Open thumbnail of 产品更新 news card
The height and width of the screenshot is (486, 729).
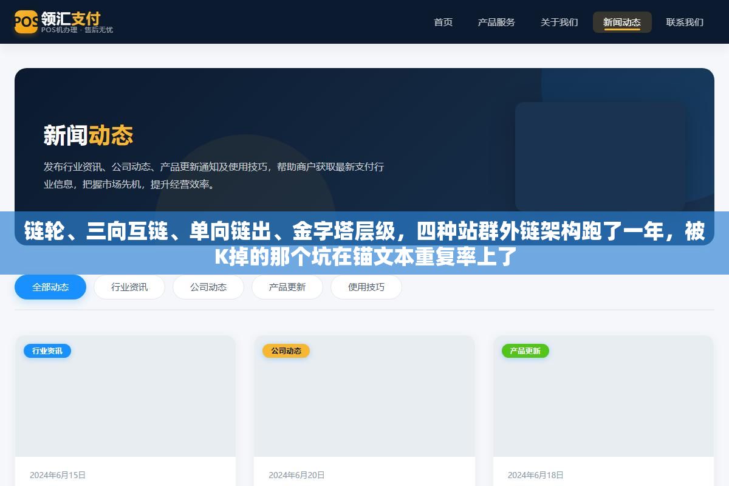click(603, 396)
